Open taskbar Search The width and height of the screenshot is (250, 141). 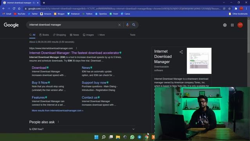click(x=104, y=137)
